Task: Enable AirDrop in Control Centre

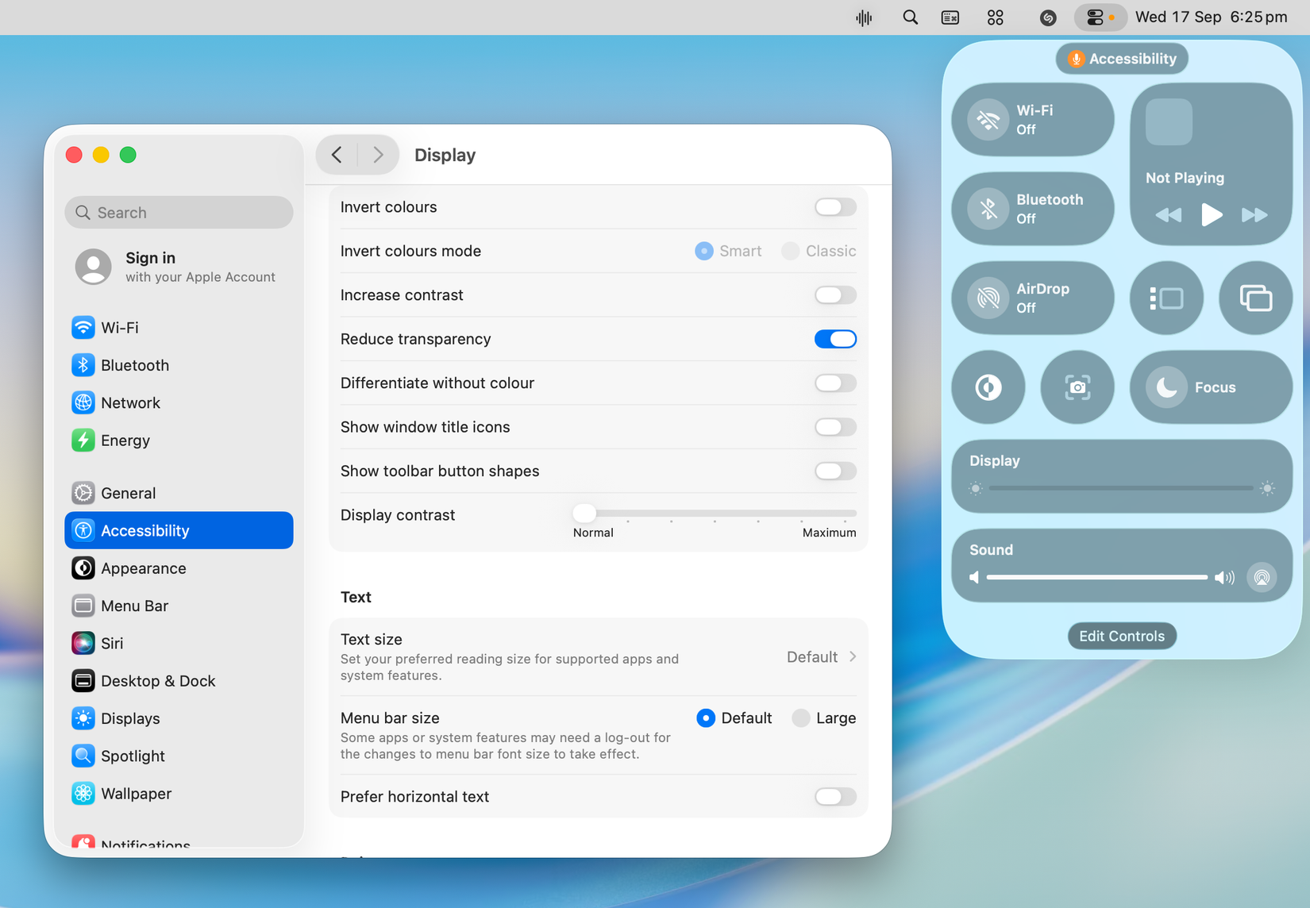Action: tap(1032, 298)
